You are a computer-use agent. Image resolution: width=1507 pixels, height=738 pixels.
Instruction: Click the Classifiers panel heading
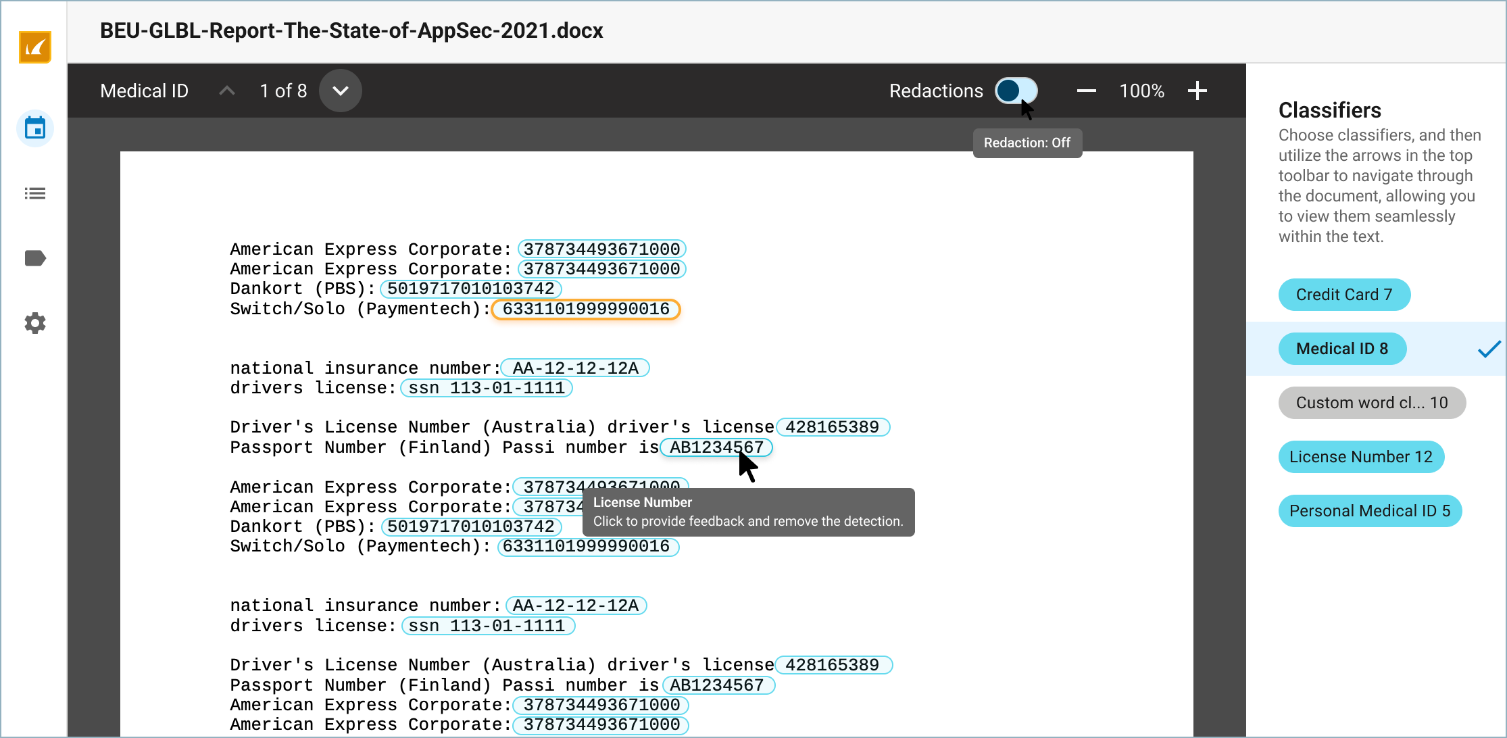(x=1330, y=110)
